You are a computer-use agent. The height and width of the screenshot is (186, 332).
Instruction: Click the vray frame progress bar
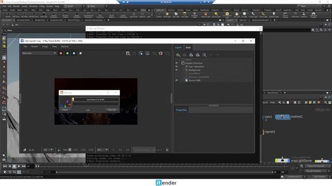tap(95, 100)
